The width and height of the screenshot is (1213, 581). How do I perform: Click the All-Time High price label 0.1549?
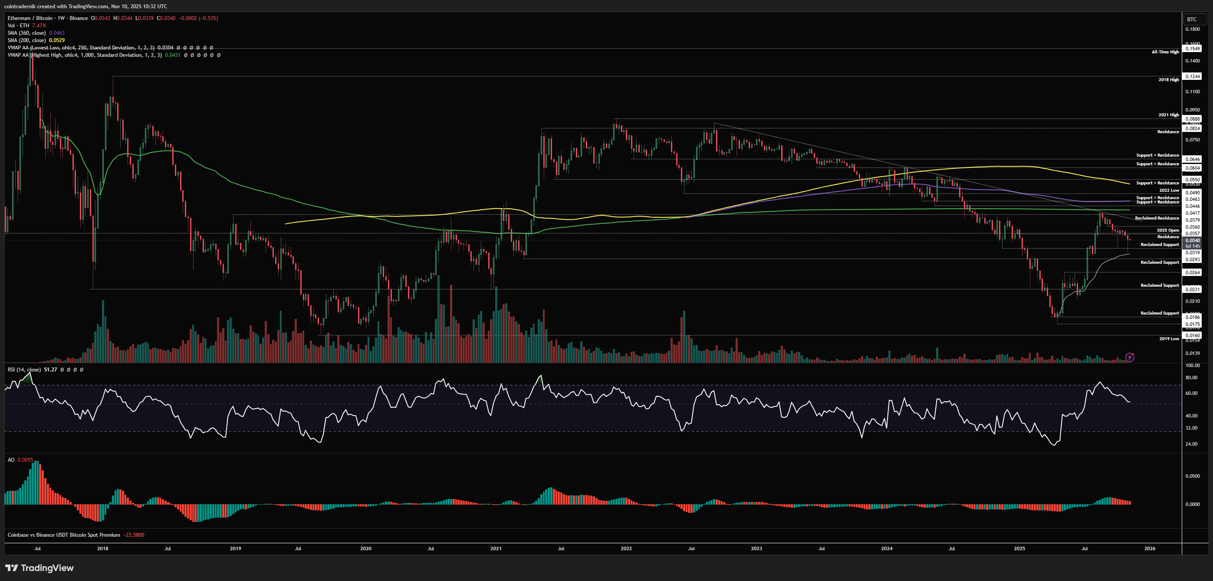[x=1192, y=49]
